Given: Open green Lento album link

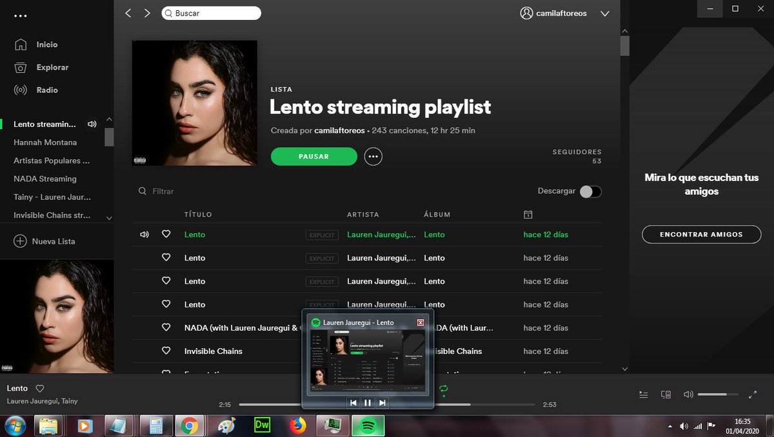Looking at the screenshot, I should (x=434, y=235).
